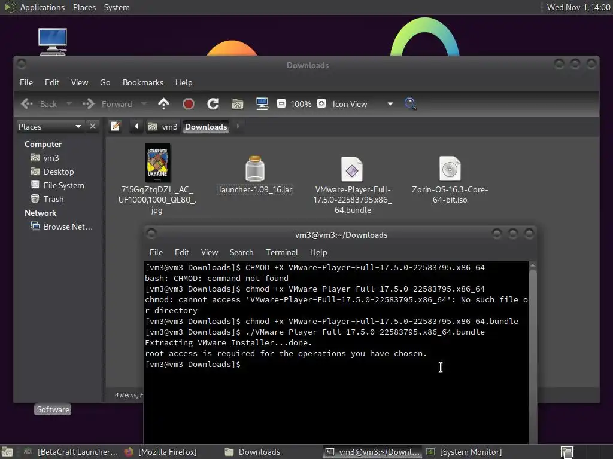Zoom in with the plus icon
The image size is (613, 459).
click(x=321, y=103)
